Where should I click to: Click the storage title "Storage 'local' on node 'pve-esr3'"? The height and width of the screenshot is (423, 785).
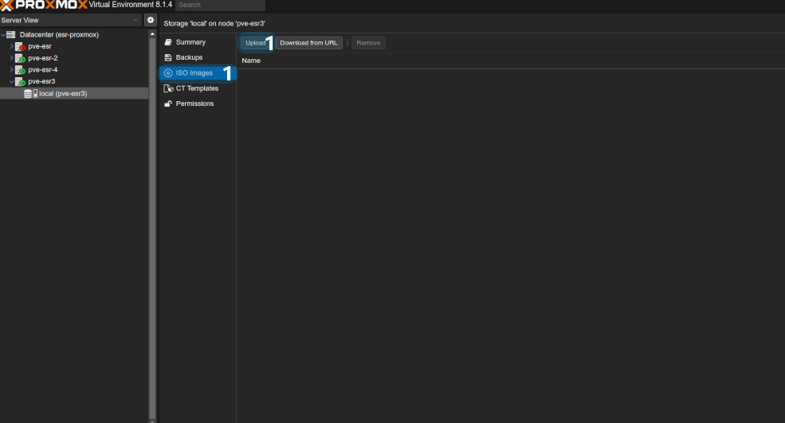point(214,24)
